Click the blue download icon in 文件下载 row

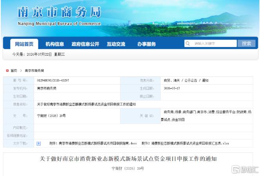(x=39, y=143)
